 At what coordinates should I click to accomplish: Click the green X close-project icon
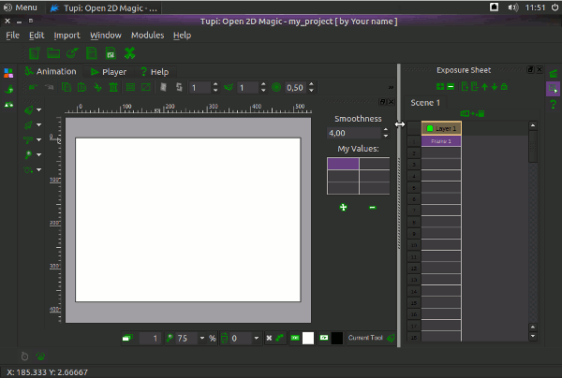[x=130, y=53]
